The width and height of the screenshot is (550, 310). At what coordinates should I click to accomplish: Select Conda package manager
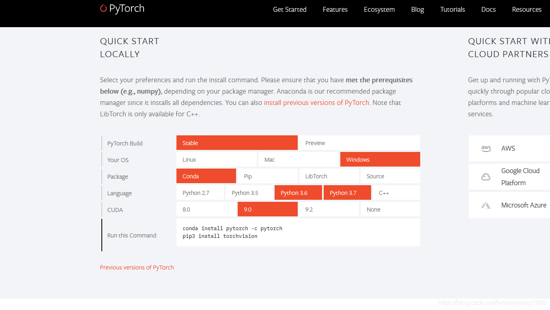coord(206,176)
